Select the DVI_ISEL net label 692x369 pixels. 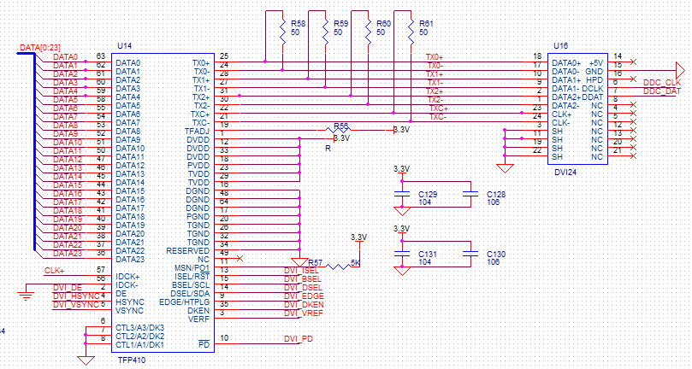coord(303,270)
